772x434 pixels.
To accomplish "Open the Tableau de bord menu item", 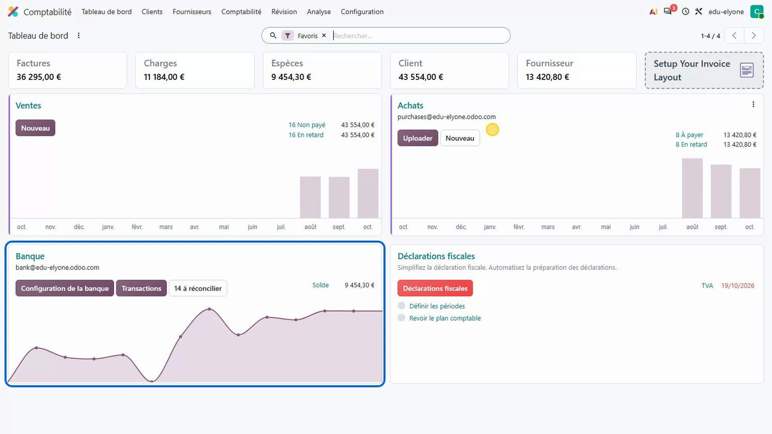I will pos(107,12).
